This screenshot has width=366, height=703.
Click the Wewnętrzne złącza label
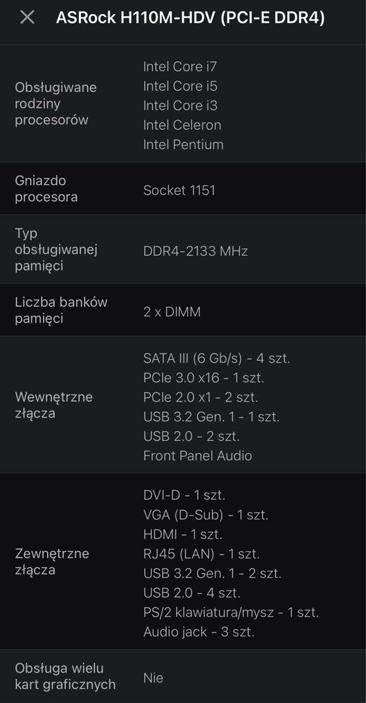54,405
